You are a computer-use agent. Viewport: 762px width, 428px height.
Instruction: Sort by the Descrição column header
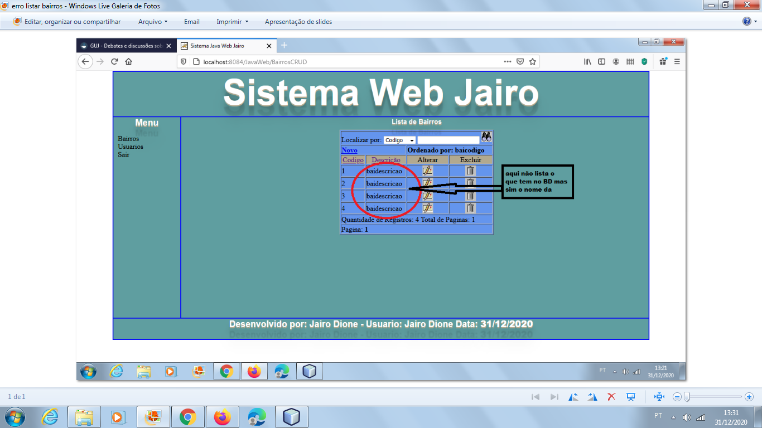(386, 160)
